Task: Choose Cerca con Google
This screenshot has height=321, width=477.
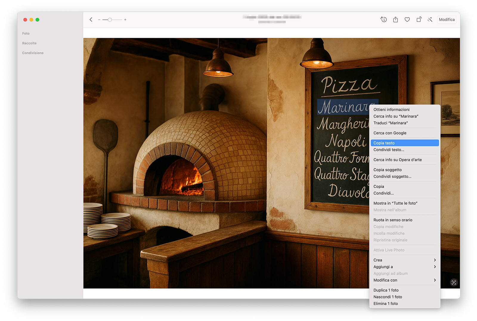Action: (x=390, y=133)
